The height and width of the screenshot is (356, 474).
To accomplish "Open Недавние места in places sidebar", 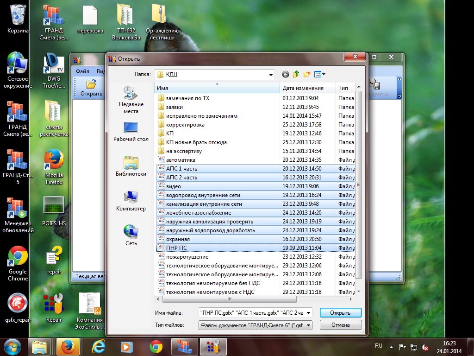I will [x=131, y=100].
